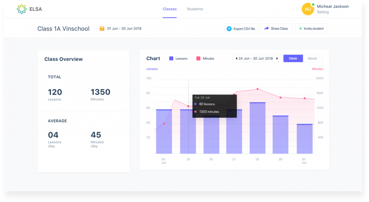Toggle the Lessons legend series
The width and height of the screenshot is (369, 202).
coord(178,59)
